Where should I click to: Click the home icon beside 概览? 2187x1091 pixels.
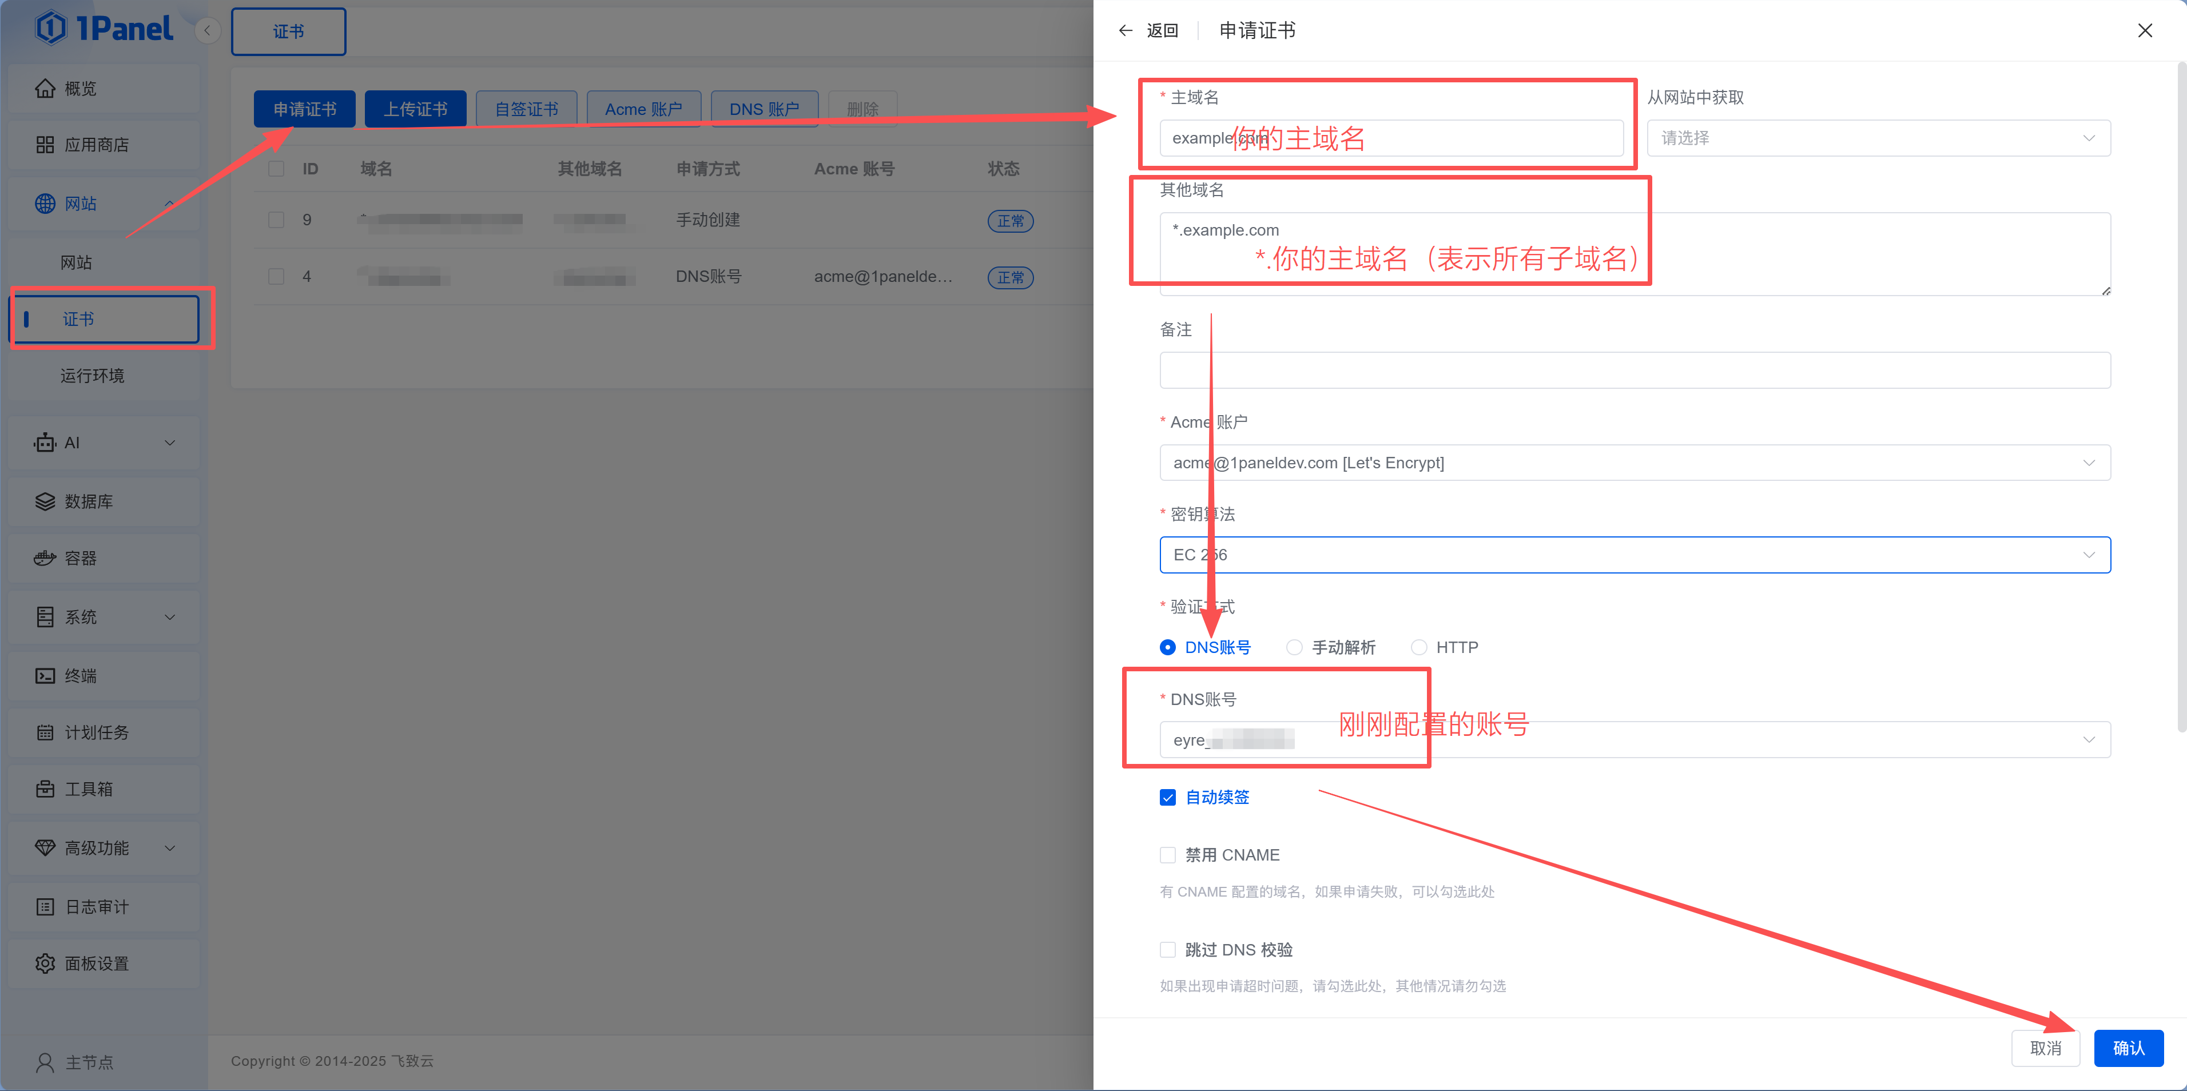click(x=45, y=88)
